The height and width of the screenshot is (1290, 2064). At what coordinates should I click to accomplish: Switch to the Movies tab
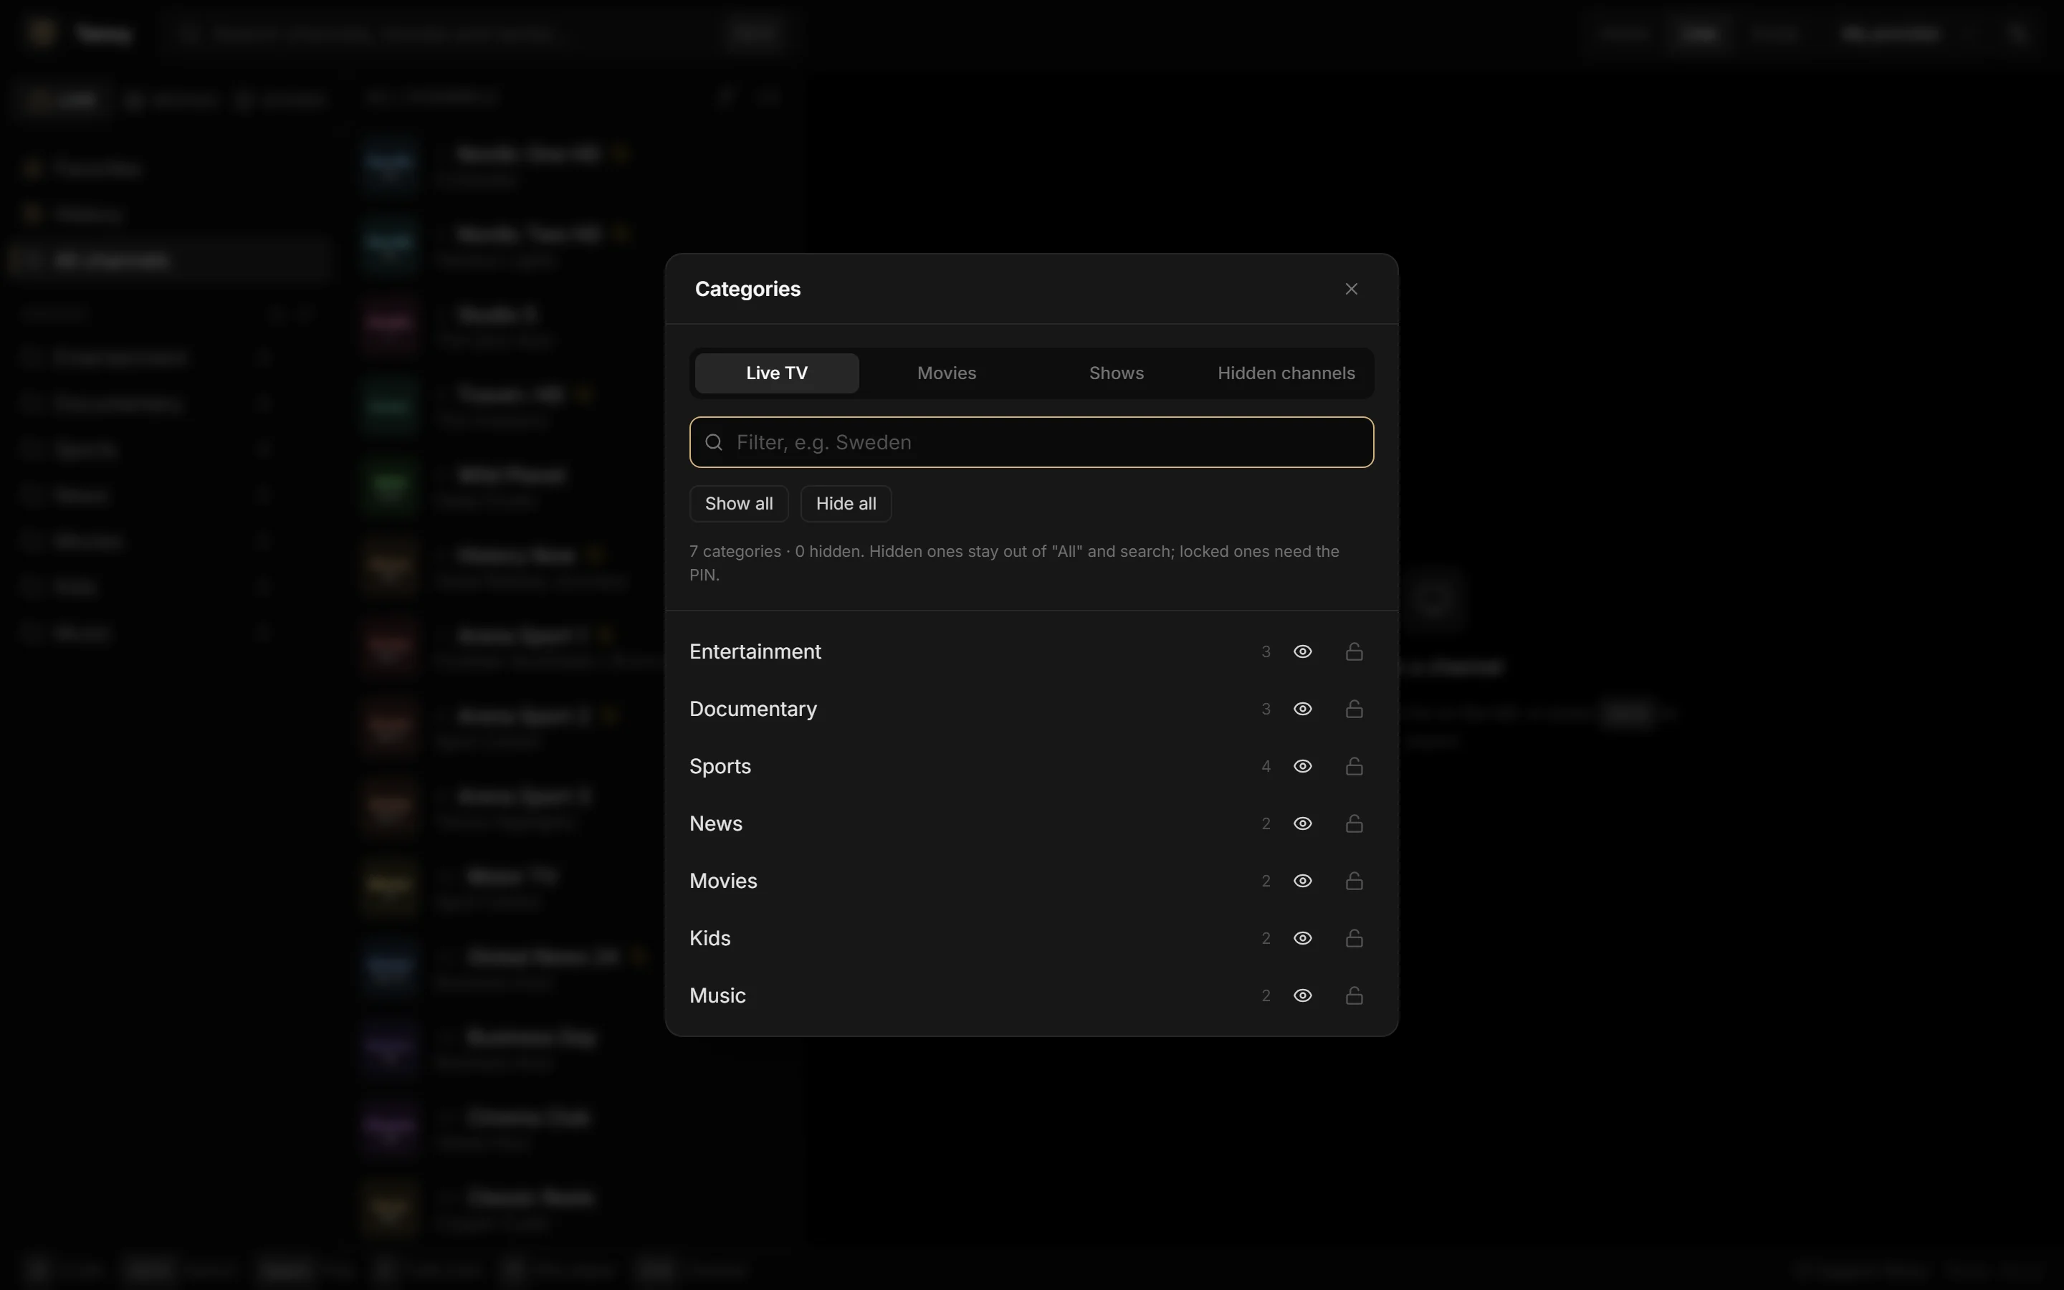click(x=947, y=373)
